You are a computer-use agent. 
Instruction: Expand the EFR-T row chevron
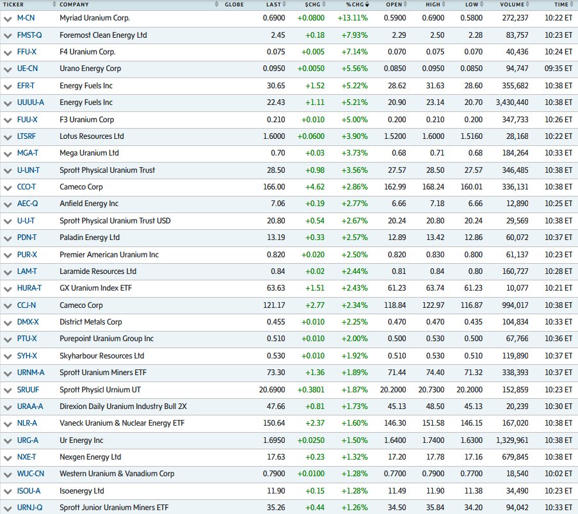coord(8,86)
